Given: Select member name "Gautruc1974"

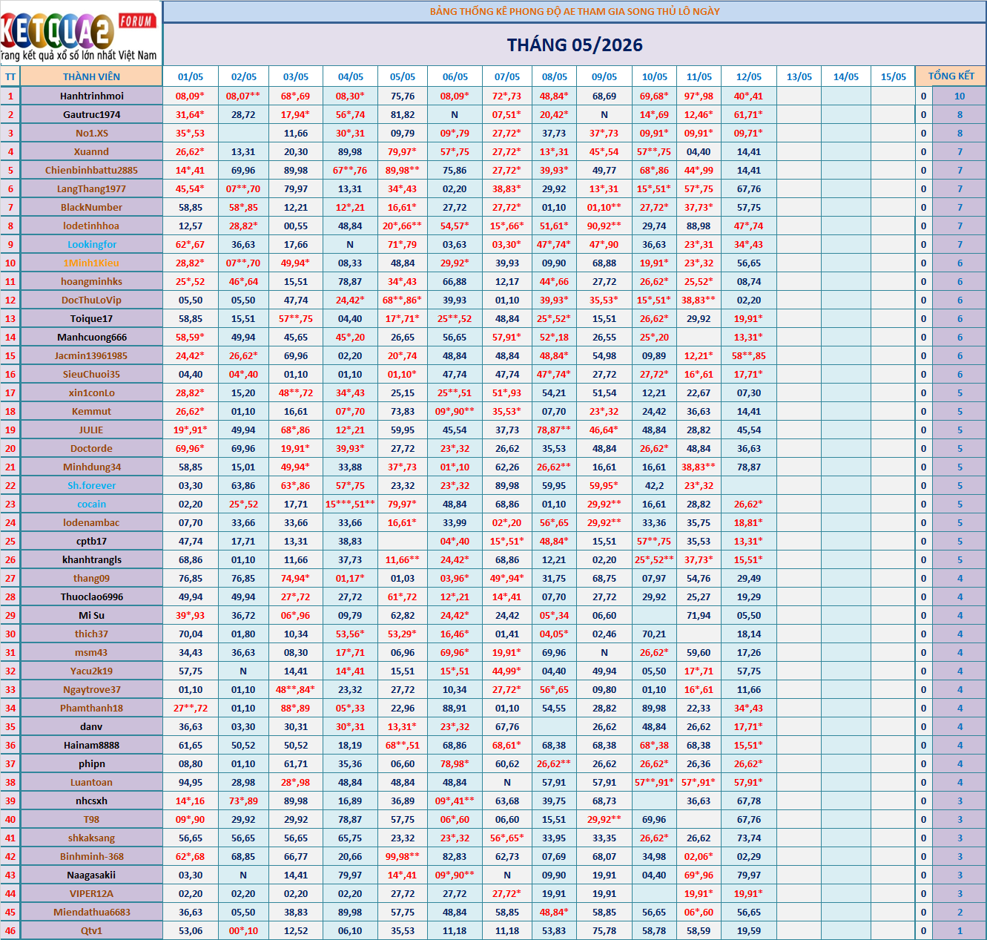Looking at the screenshot, I should [x=92, y=114].
